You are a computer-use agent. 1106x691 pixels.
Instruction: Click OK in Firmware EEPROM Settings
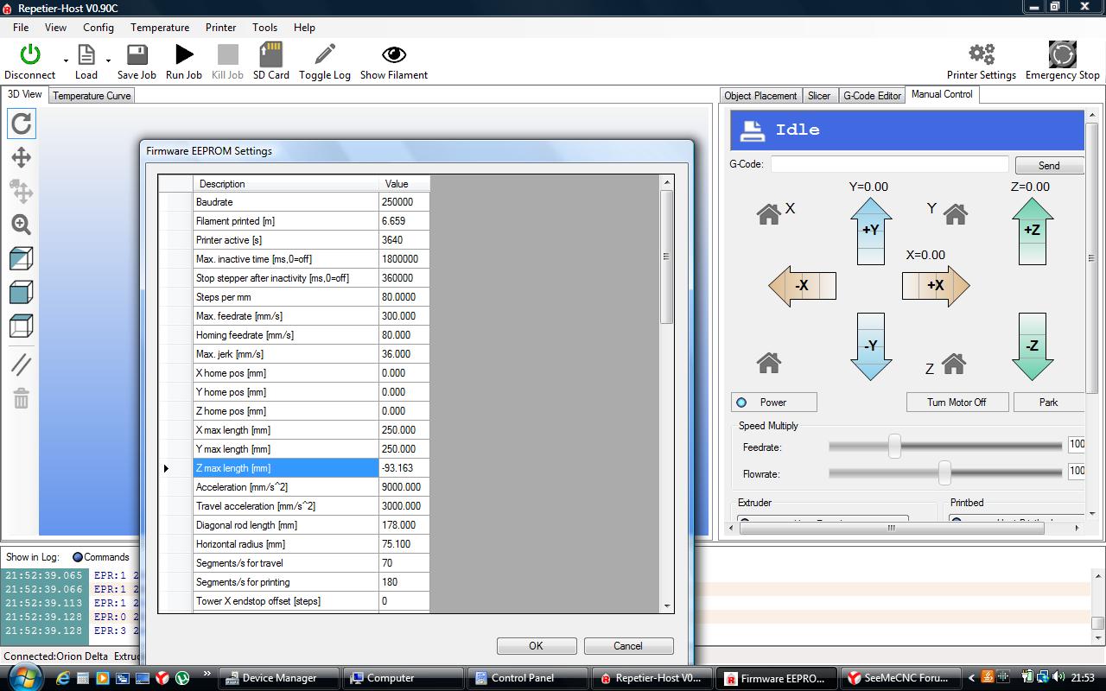[536, 646]
